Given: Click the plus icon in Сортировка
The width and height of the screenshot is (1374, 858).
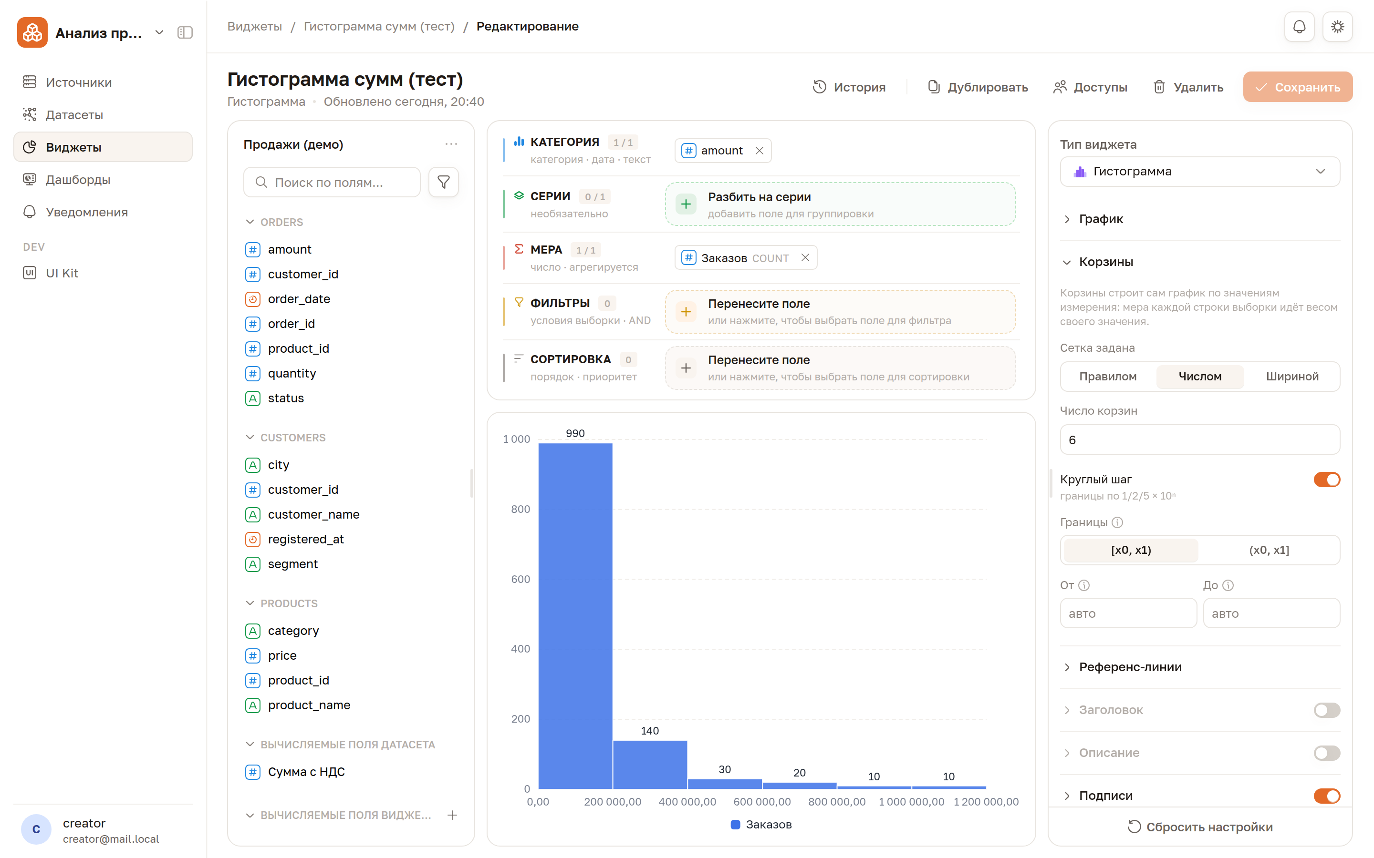Looking at the screenshot, I should [x=686, y=368].
